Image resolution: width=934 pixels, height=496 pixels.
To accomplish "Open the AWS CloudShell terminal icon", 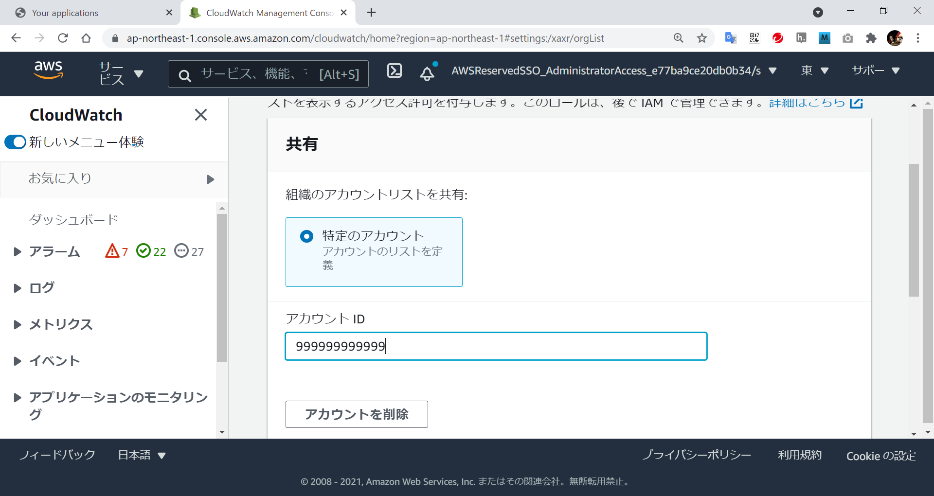I will click(394, 71).
